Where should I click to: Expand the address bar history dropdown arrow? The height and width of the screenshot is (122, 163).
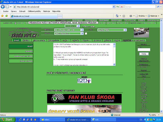click(114, 7)
